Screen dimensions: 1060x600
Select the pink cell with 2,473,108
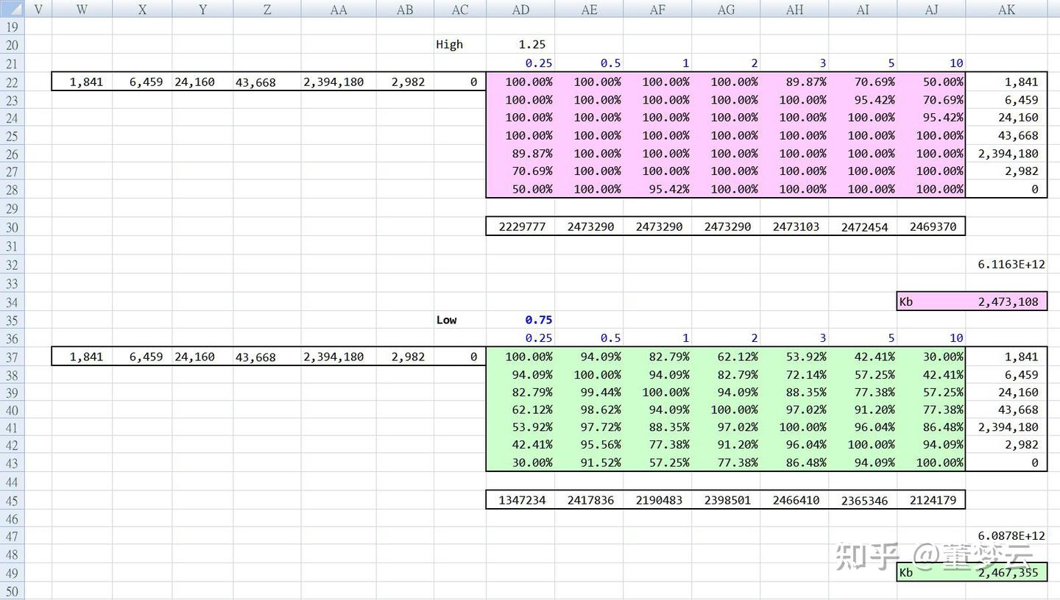pyautogui.click(x=1006, y=301)
